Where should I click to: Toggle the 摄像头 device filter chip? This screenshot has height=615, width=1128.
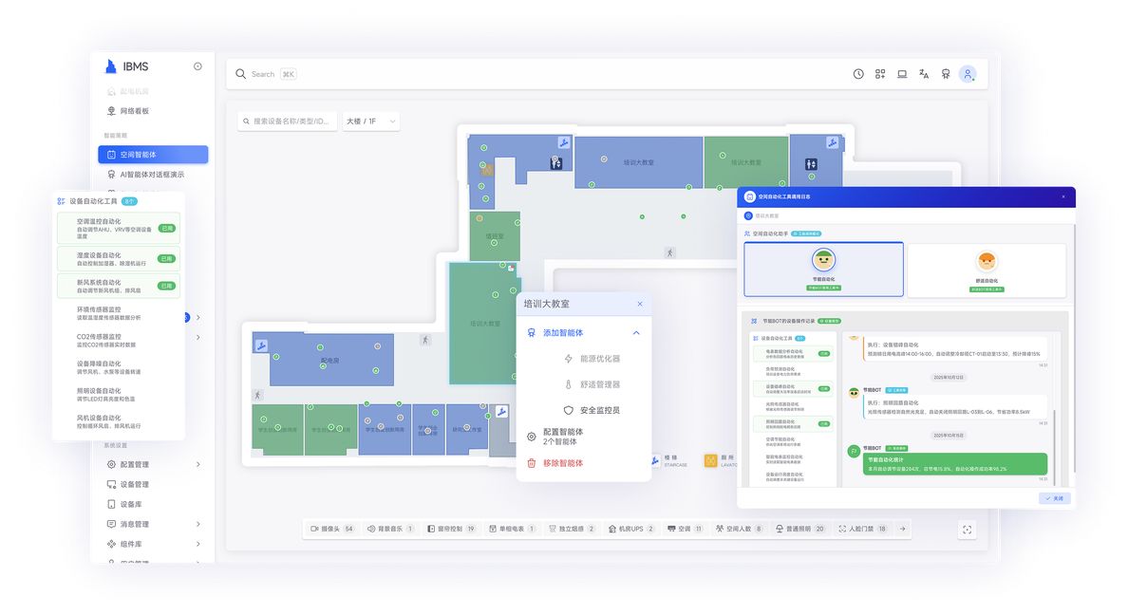click(332, 529)
